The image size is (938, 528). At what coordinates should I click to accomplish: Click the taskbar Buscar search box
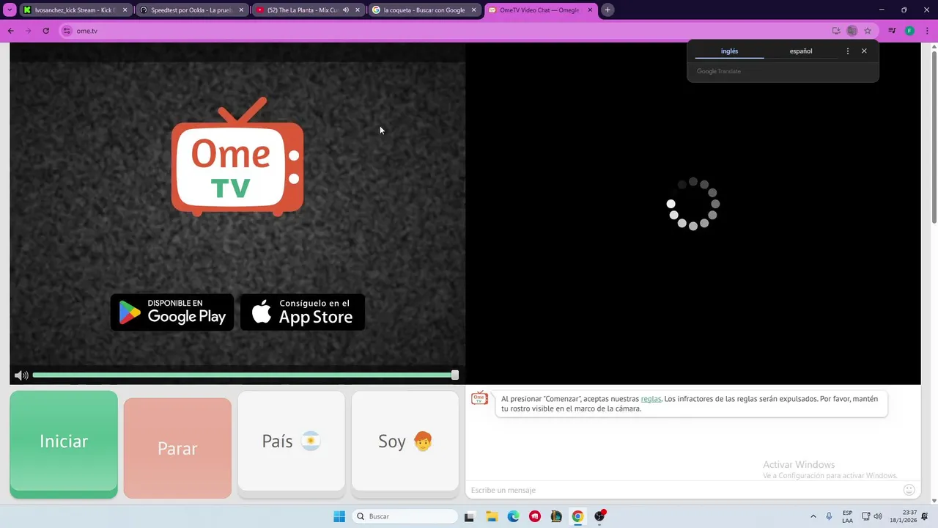405,516
